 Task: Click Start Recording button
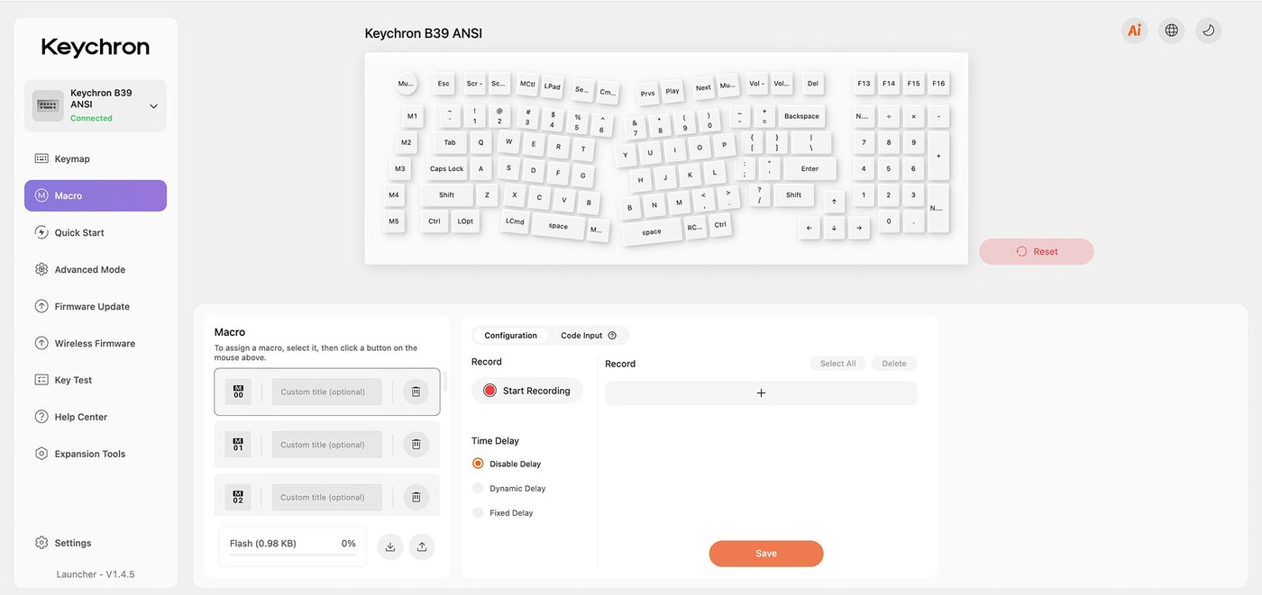(x=526, y=391)
